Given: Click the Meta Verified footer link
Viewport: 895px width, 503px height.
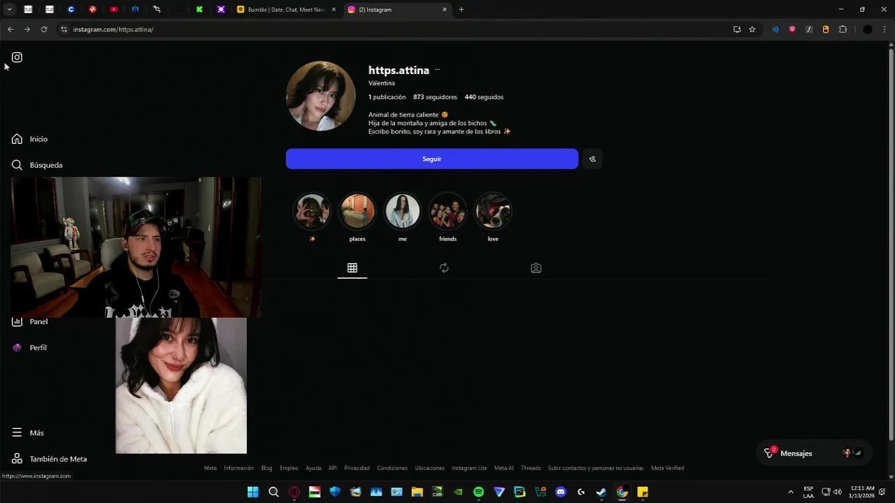Looking at the screenshot, I should click(667, 468).
